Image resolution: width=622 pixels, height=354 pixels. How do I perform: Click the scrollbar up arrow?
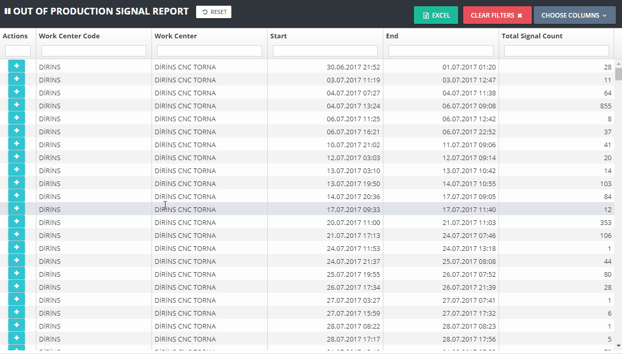point(618,63)
